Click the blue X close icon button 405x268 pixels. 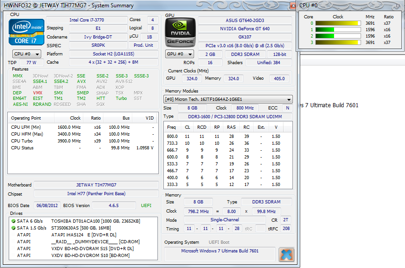coord(286,255)
